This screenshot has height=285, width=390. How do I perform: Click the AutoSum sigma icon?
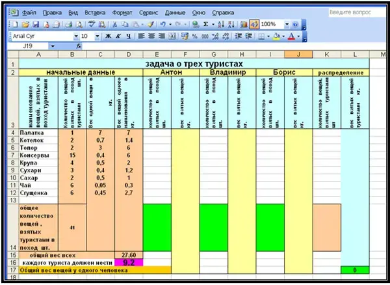coord(206,24)
